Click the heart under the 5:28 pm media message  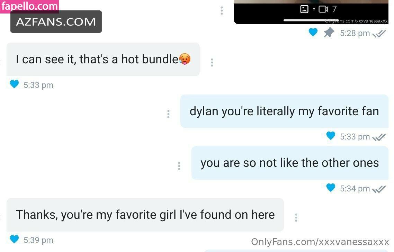(313, 32)
